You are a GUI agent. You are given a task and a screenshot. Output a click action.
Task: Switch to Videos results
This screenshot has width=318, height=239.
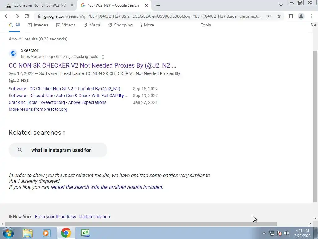pyautogui.click(x=66, y=25)
